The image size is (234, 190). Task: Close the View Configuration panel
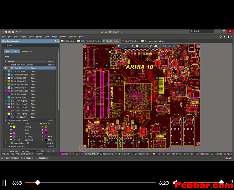[x=58, y=41]
